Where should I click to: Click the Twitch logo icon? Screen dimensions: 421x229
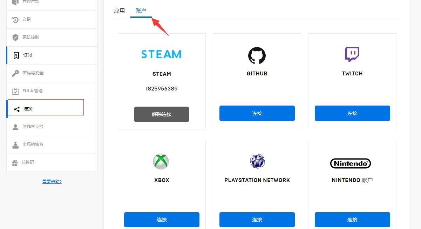(352, 54)
